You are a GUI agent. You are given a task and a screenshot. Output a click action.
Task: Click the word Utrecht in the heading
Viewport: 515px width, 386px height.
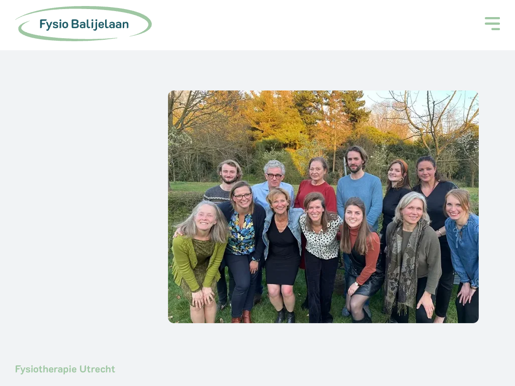click(97, 369)
